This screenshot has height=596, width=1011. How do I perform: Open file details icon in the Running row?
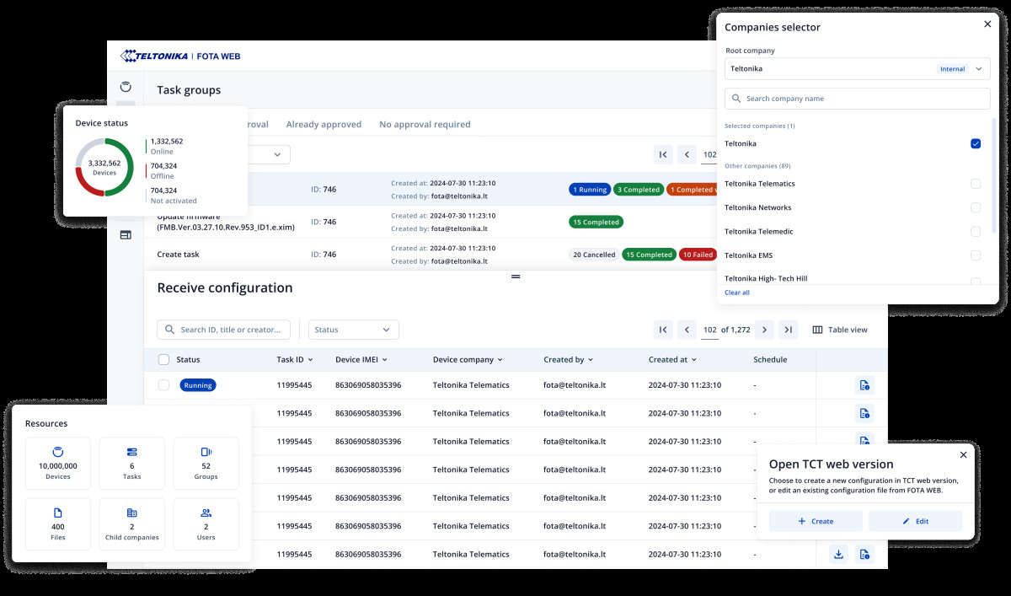coord(864,385)
